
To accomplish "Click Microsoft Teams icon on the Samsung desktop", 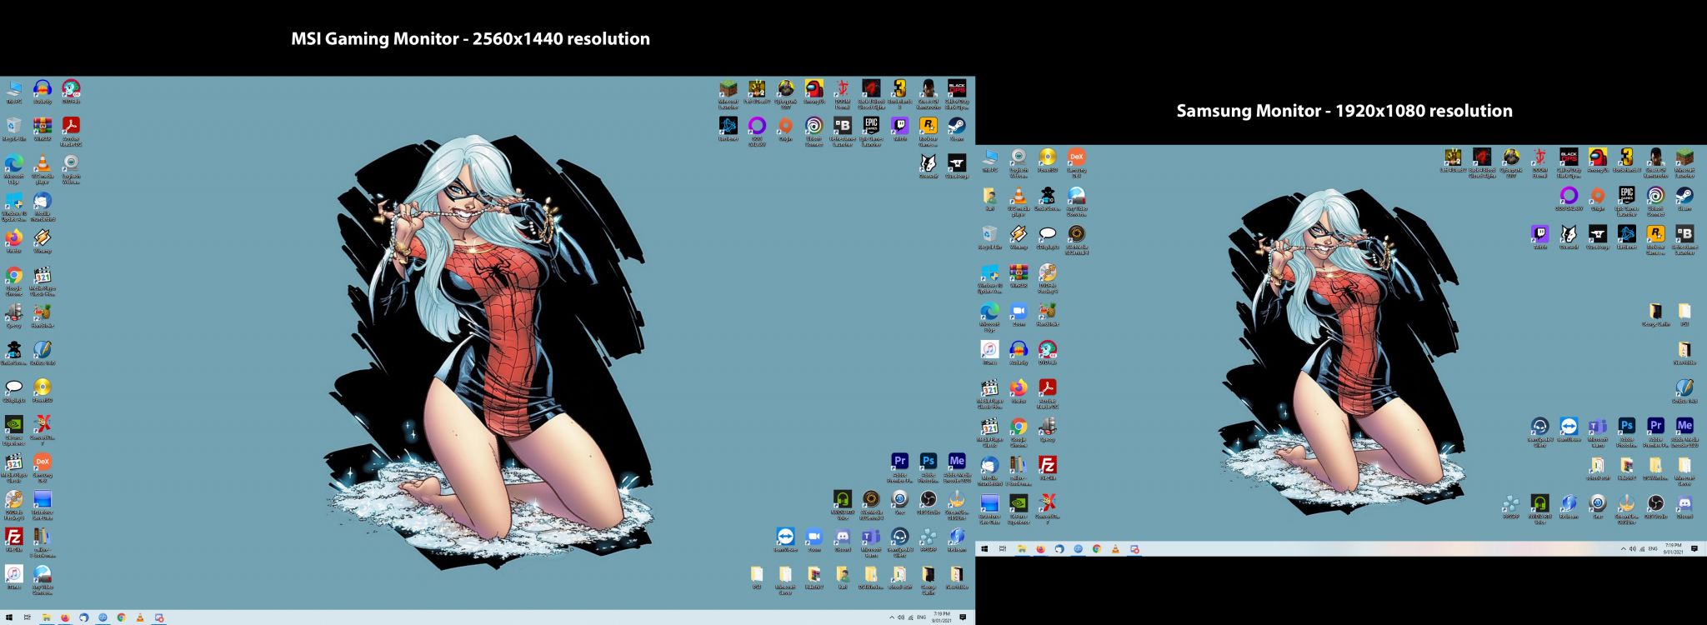I will click(x=1597, y=427).
